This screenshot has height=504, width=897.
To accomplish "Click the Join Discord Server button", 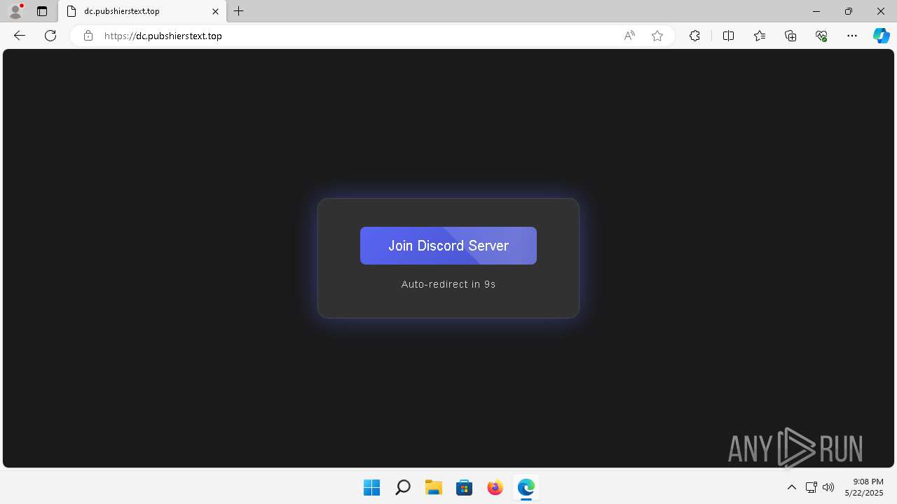I will tap(448, 246).
